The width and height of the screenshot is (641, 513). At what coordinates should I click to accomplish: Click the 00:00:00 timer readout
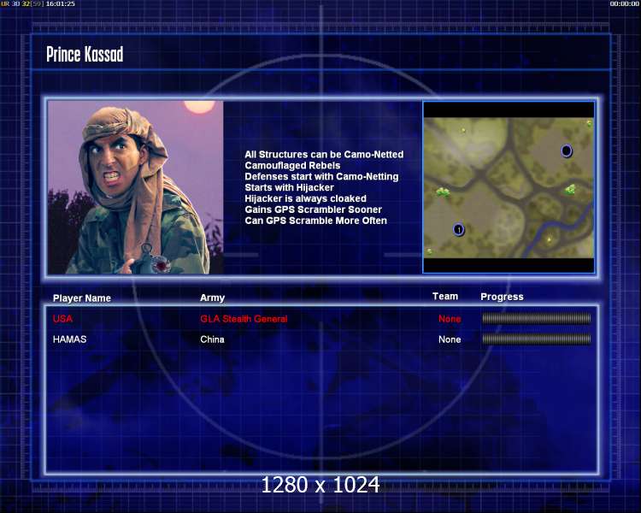tap(624, 3)
